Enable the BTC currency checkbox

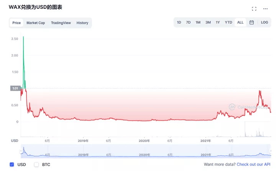pyautogui.click(x=37, y=164)
